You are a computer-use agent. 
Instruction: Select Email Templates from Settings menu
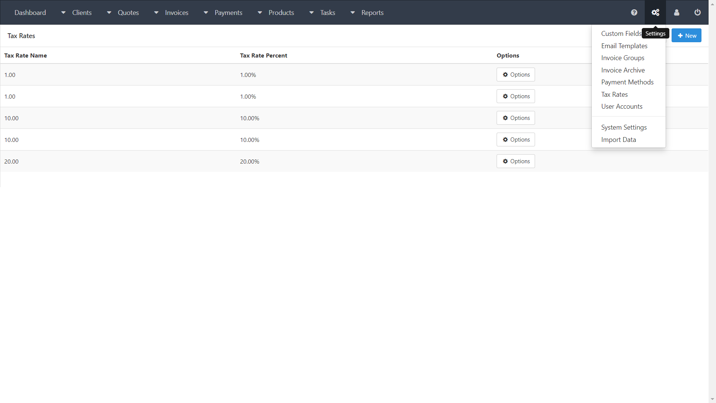(624, 46)
